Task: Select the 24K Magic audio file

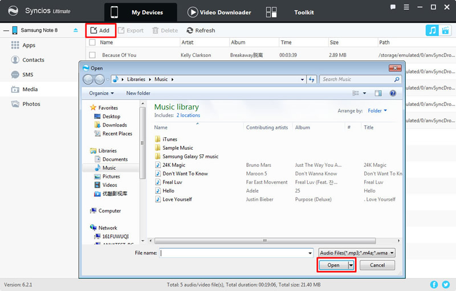Action: click(x=170, y=165)
